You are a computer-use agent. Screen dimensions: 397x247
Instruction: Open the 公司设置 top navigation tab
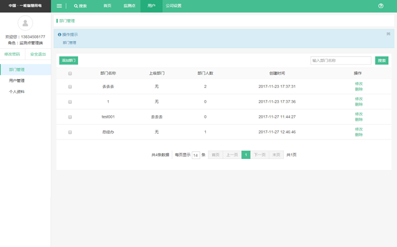[173, 6]
